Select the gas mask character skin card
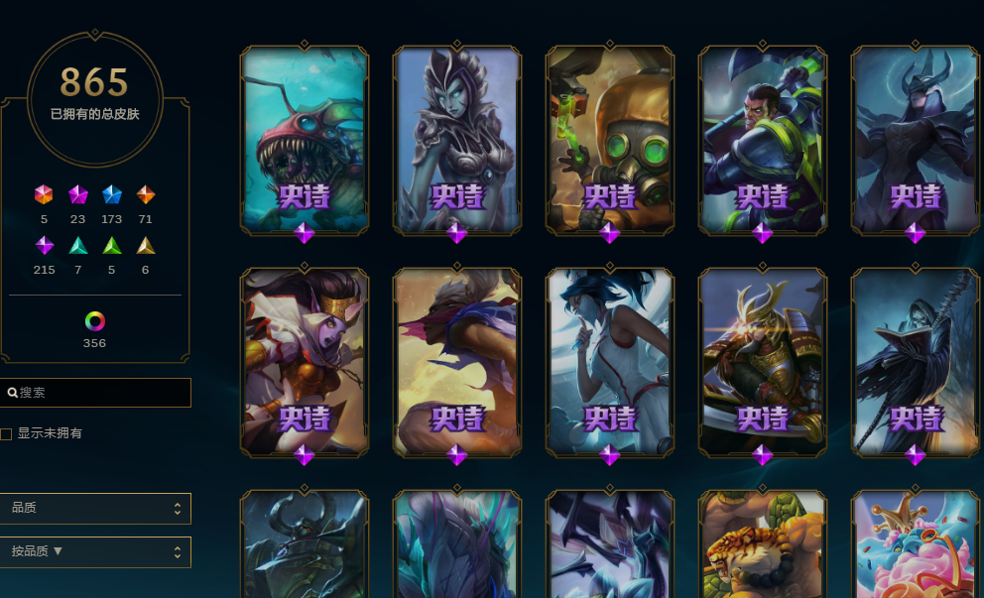Viewport: 984px width, 598px height. [610, 141]
